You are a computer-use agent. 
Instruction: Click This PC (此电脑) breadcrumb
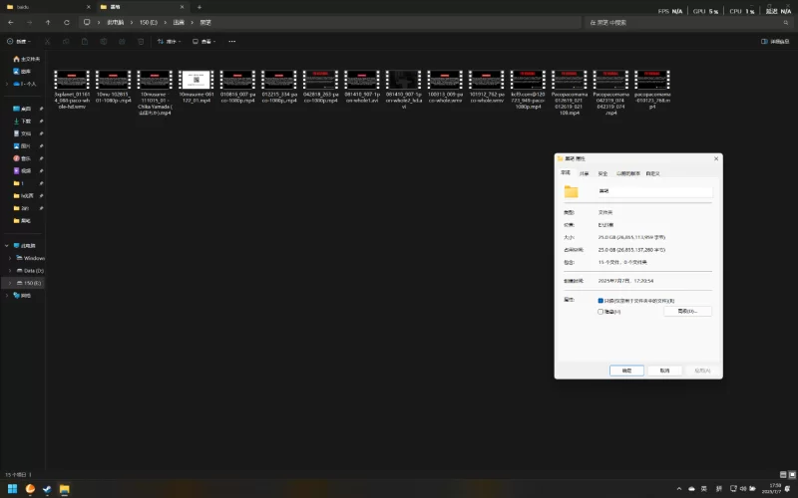pos(115,22)
